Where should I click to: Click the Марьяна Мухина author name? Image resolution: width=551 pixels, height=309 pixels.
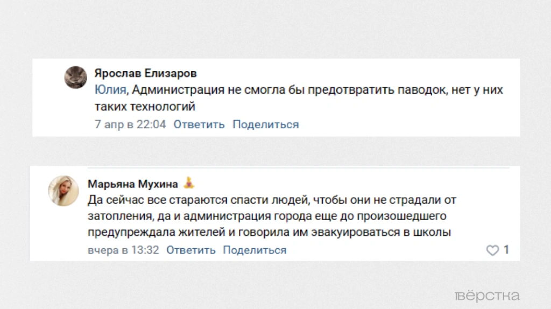click(132, 184)
